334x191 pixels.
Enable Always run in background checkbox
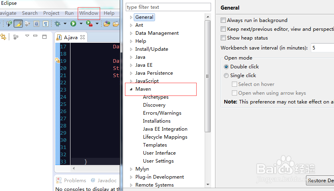click(223, 20)
